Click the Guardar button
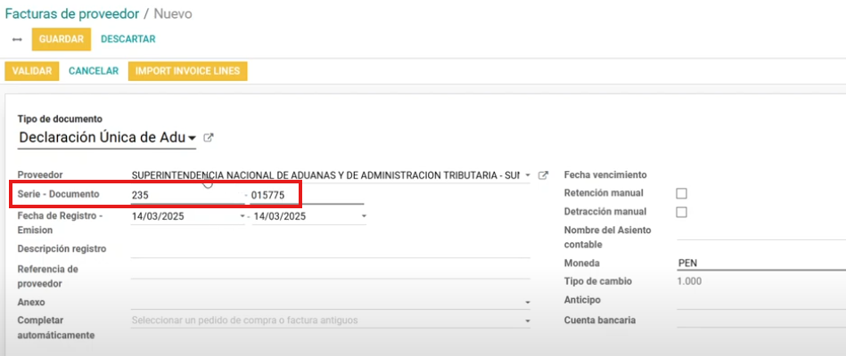This screenshot has width=846, height=356. (61, 39)
